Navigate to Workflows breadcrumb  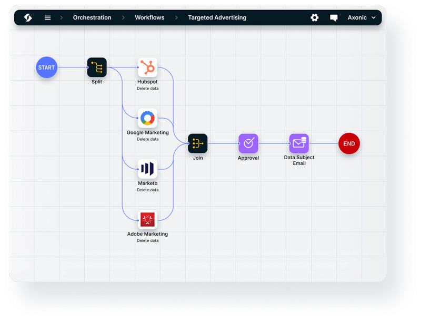click(x=149, y=17)
